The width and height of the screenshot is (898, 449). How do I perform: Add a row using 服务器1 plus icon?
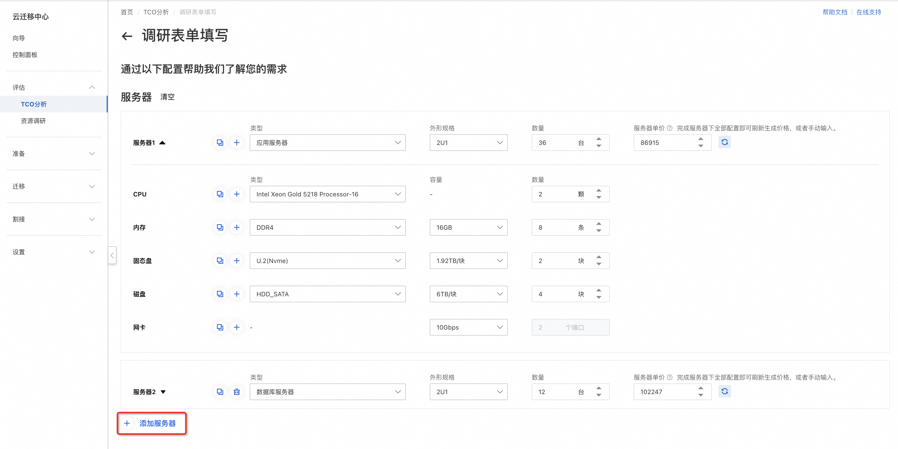click(x=237, y=143)
